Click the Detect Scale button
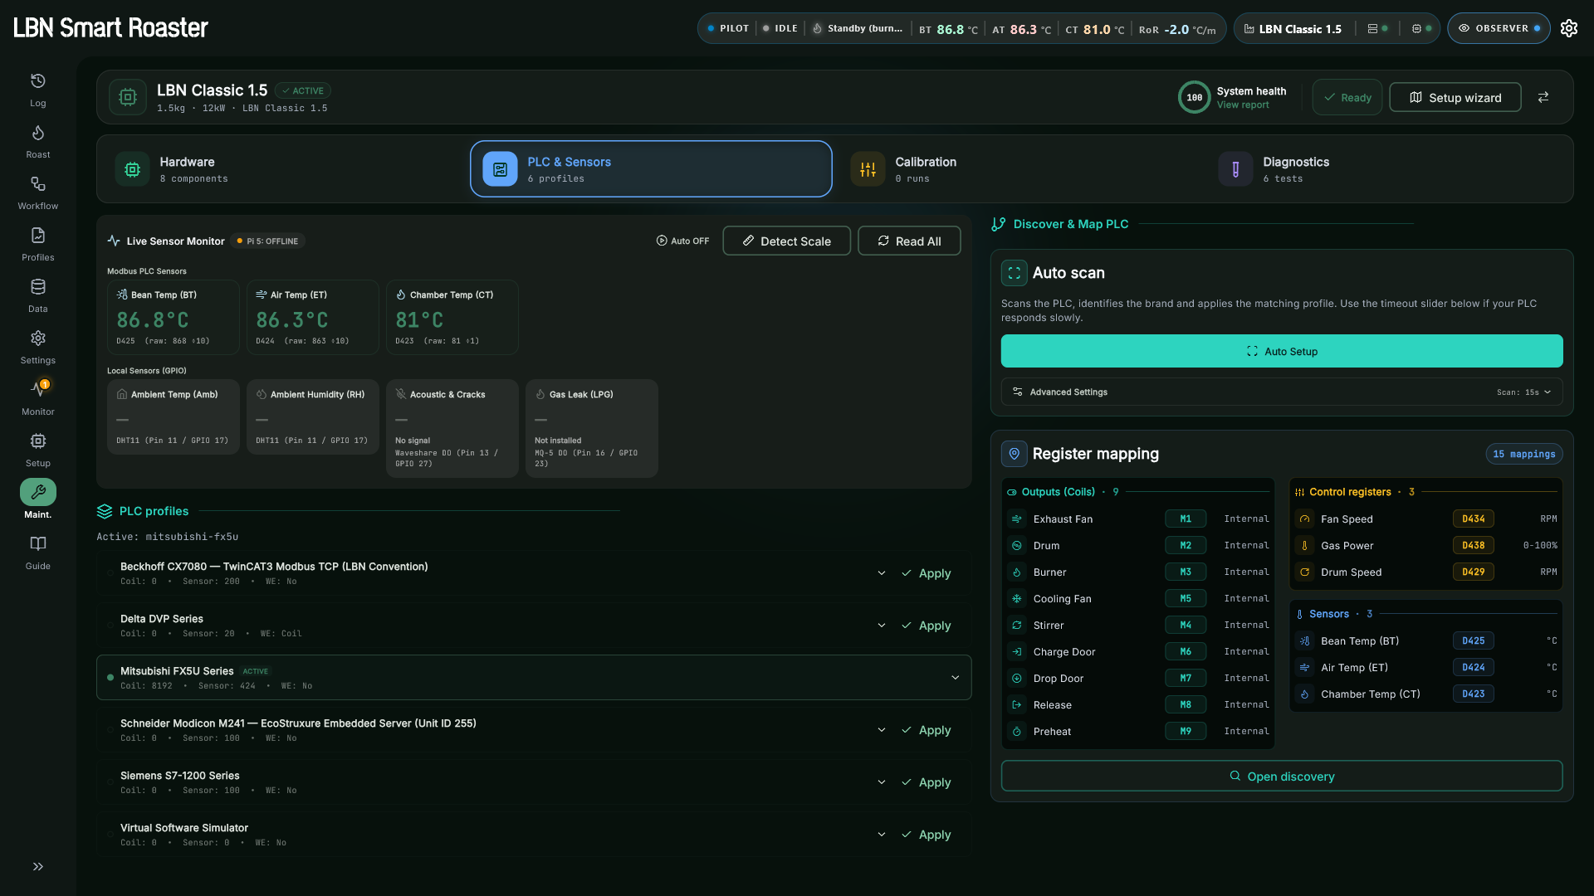Image resolution: width=1594 pixels, height=896 pixels. [786, 241]
